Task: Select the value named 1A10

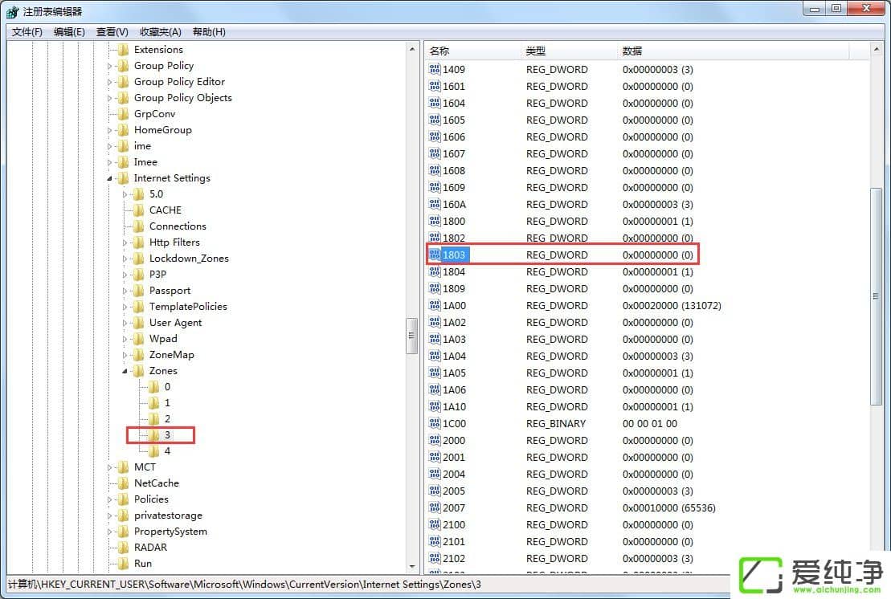Action: pos(454,406)
